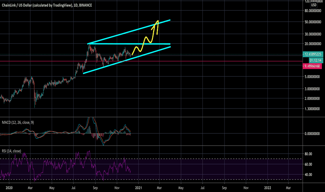
Task: Click the 2.00000000 price axis label
Action: 312,98
